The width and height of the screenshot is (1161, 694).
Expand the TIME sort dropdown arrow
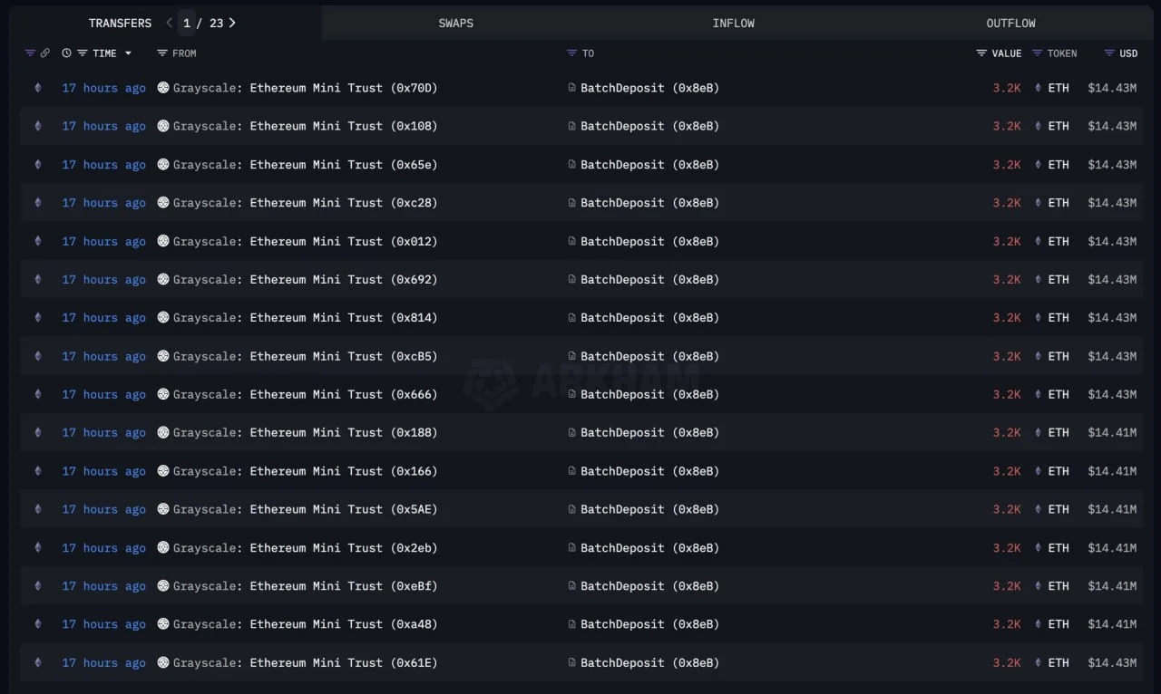point(128,53)
